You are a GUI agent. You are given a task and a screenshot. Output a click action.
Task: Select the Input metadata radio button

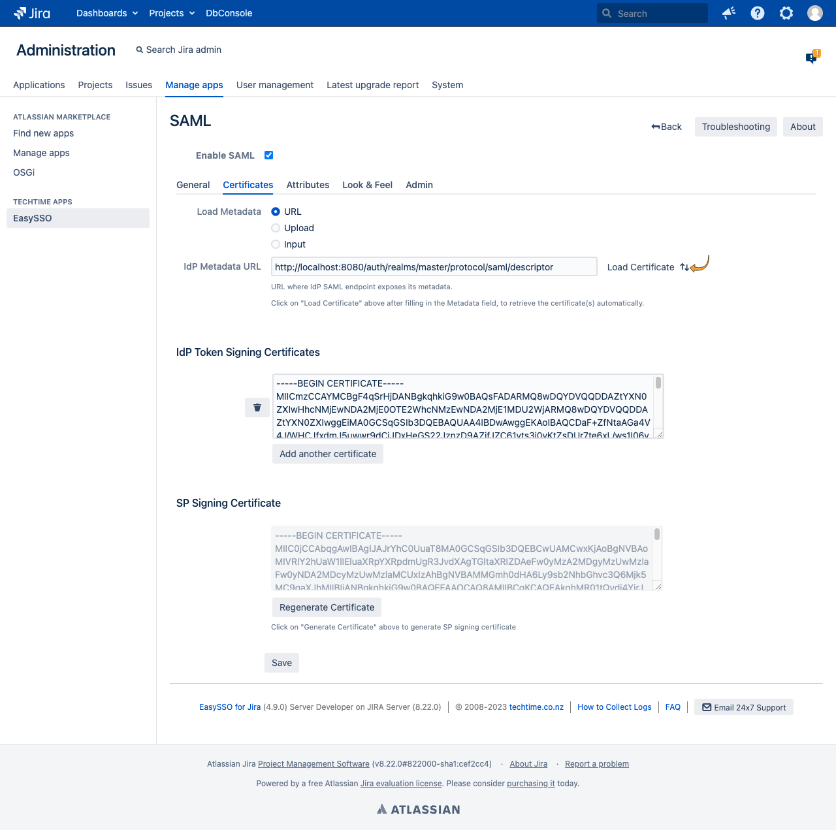click(x=276, y=244)
